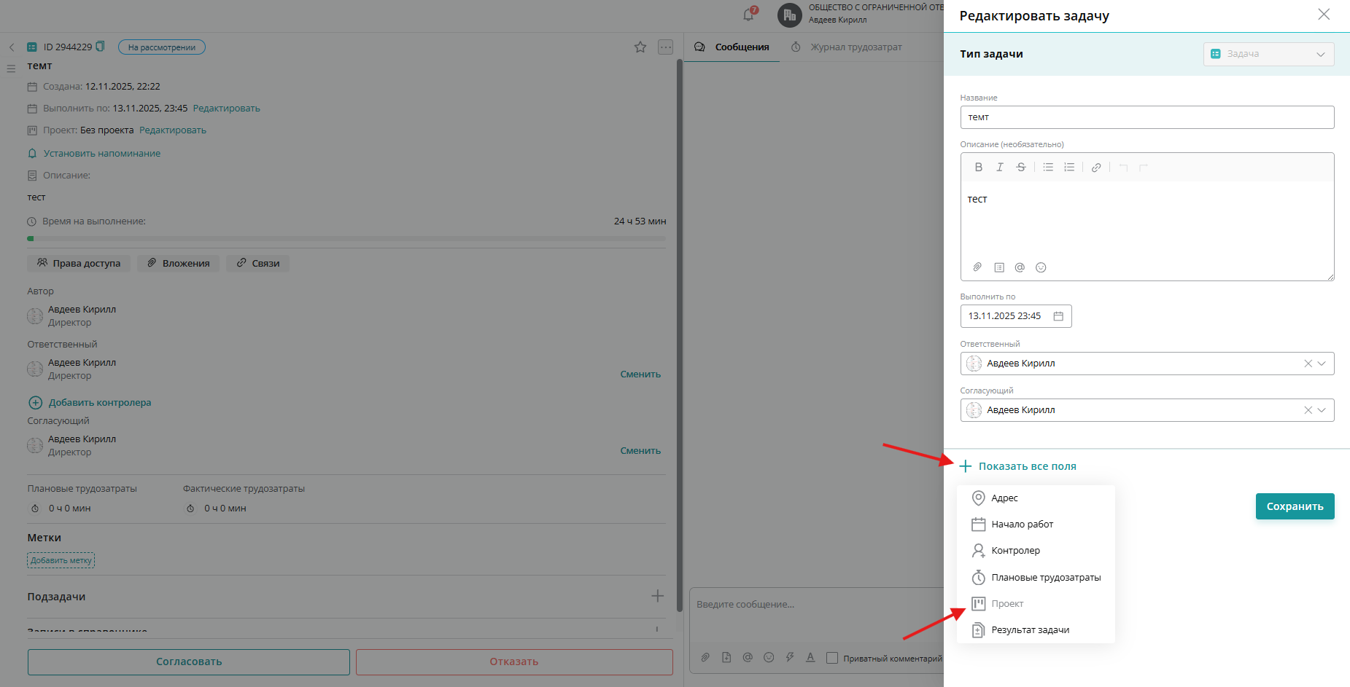Clear the Ответственный field selection
This screenshot has height=687, width=1350.
pos(1308,364)
